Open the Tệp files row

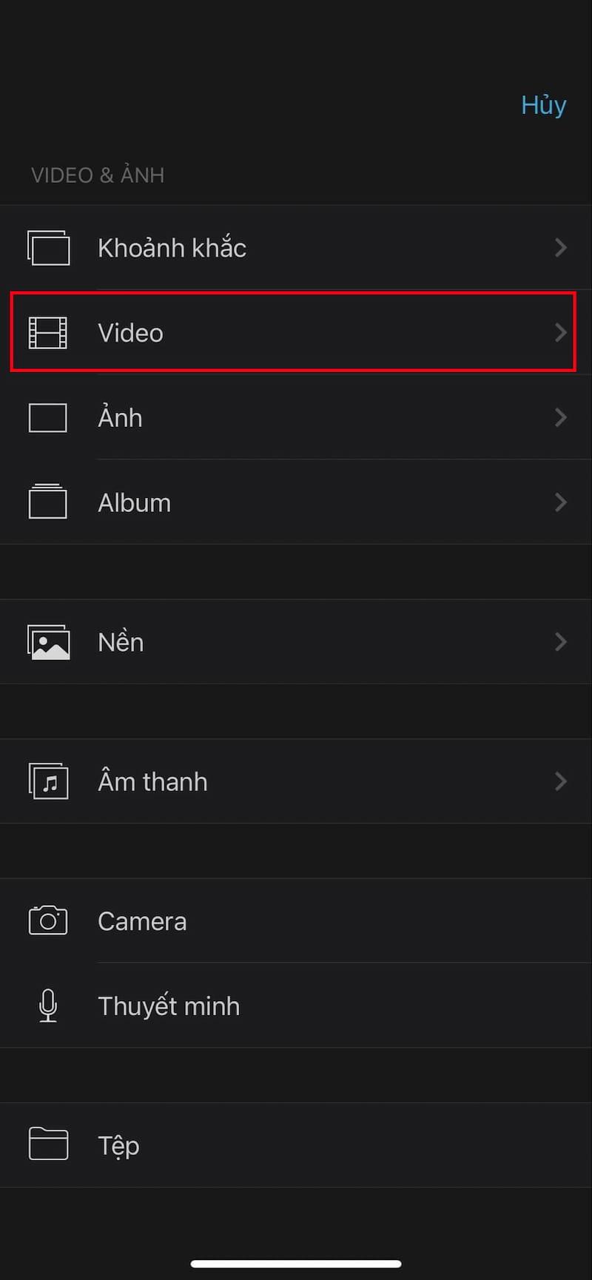pyautogui.click(x=296, y=1145)
